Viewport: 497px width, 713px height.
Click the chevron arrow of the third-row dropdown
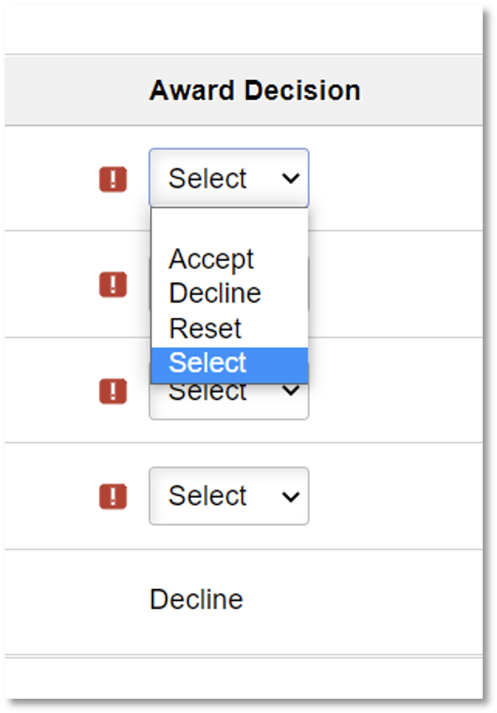(292, 392)
